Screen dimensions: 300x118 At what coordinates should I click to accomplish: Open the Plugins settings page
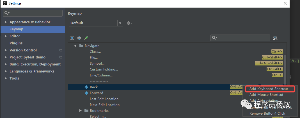tap(16, 43)
